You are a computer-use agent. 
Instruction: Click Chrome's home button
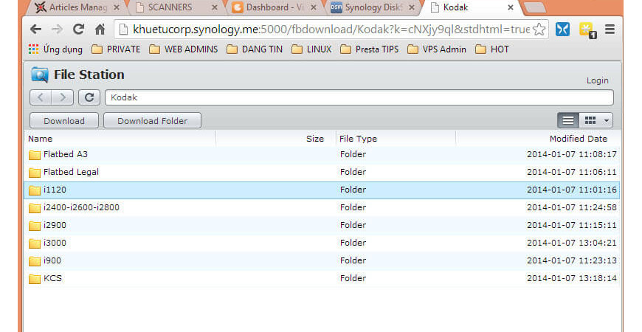(x=100, y=30)
